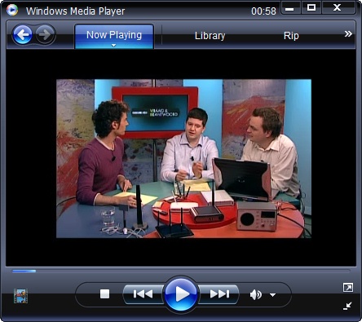This screenshot has height=322, width=362.
Task: Switch to the Library tab
Action: click(x=210, y=36)
